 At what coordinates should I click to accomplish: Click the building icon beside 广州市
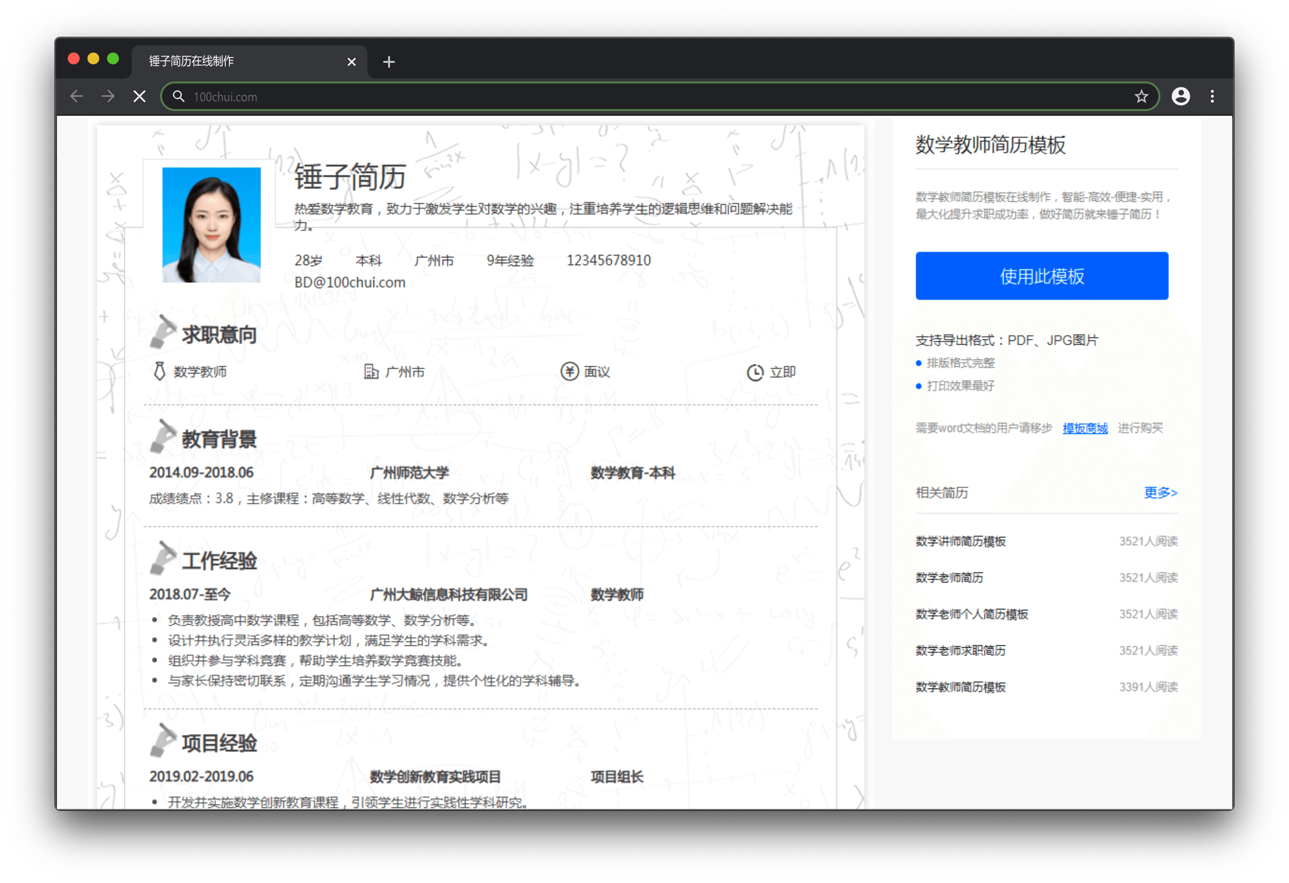371,371
